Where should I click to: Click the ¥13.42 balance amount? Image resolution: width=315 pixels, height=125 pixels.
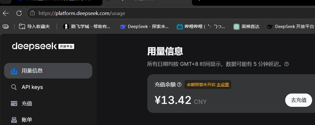tap(173, 100)
